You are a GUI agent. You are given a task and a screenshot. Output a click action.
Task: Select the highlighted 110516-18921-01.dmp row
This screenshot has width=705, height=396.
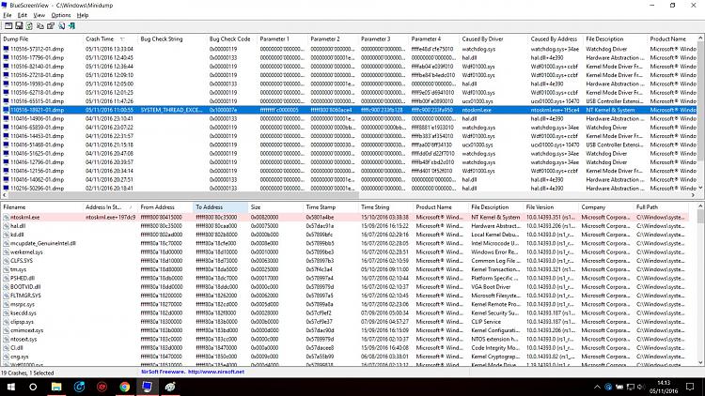pyautogui.click(x=349, y=110)
